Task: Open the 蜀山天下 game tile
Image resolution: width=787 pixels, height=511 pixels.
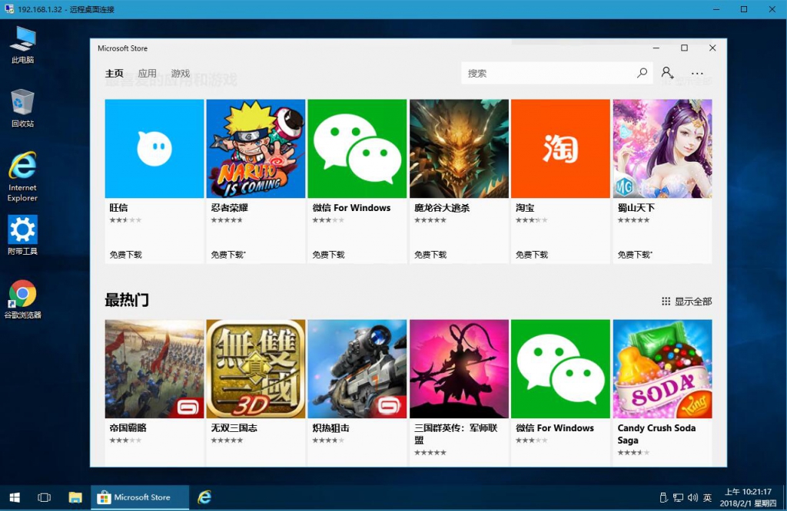Action: click(662, 148)
